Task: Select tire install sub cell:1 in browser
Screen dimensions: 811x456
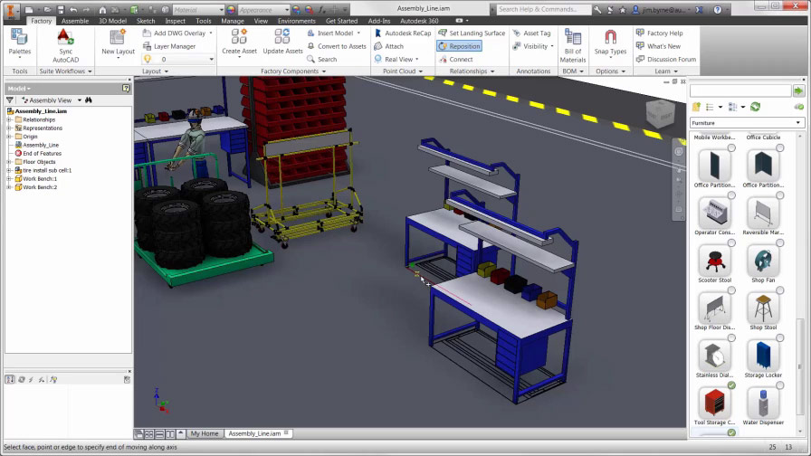Action: (x=46, y=170)
